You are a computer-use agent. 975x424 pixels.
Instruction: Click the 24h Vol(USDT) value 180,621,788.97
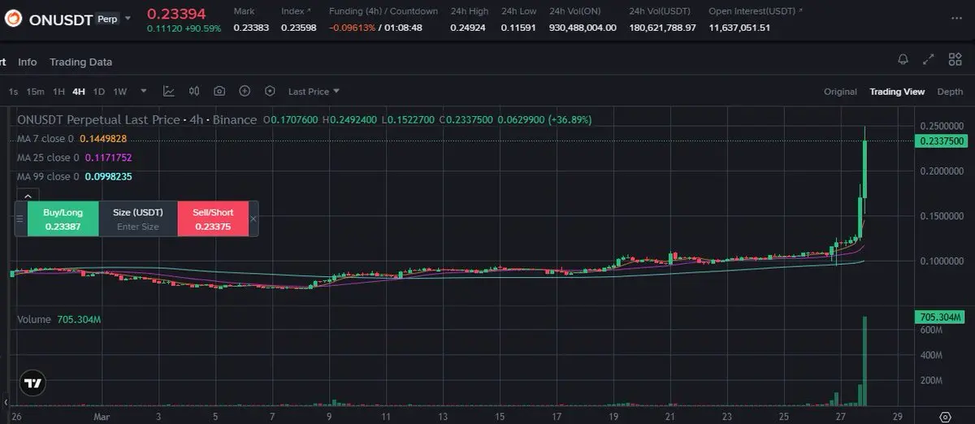pyautogui.click(x=662, y=28)
